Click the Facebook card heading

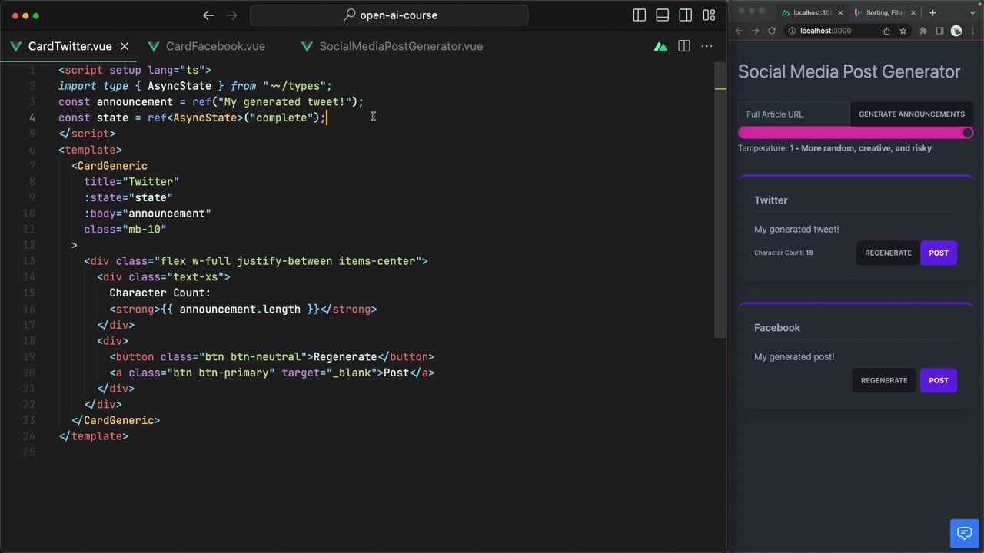777,327
